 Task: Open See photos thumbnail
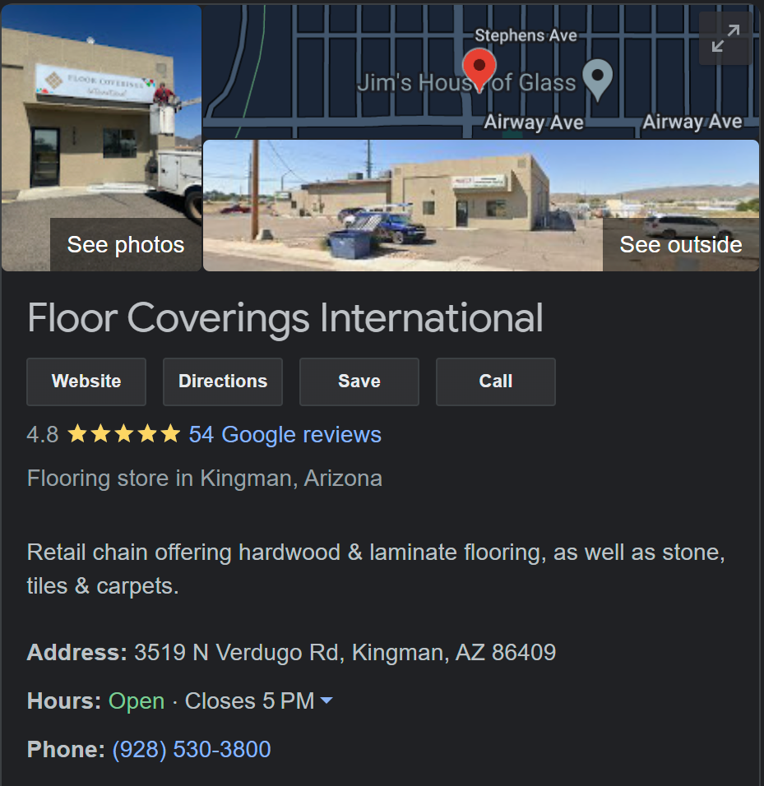[126, 245]
